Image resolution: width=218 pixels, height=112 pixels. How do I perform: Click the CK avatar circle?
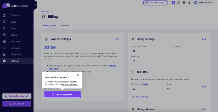[195, 3]
